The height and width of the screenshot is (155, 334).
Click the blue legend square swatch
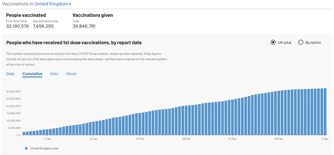coord(26,148)
